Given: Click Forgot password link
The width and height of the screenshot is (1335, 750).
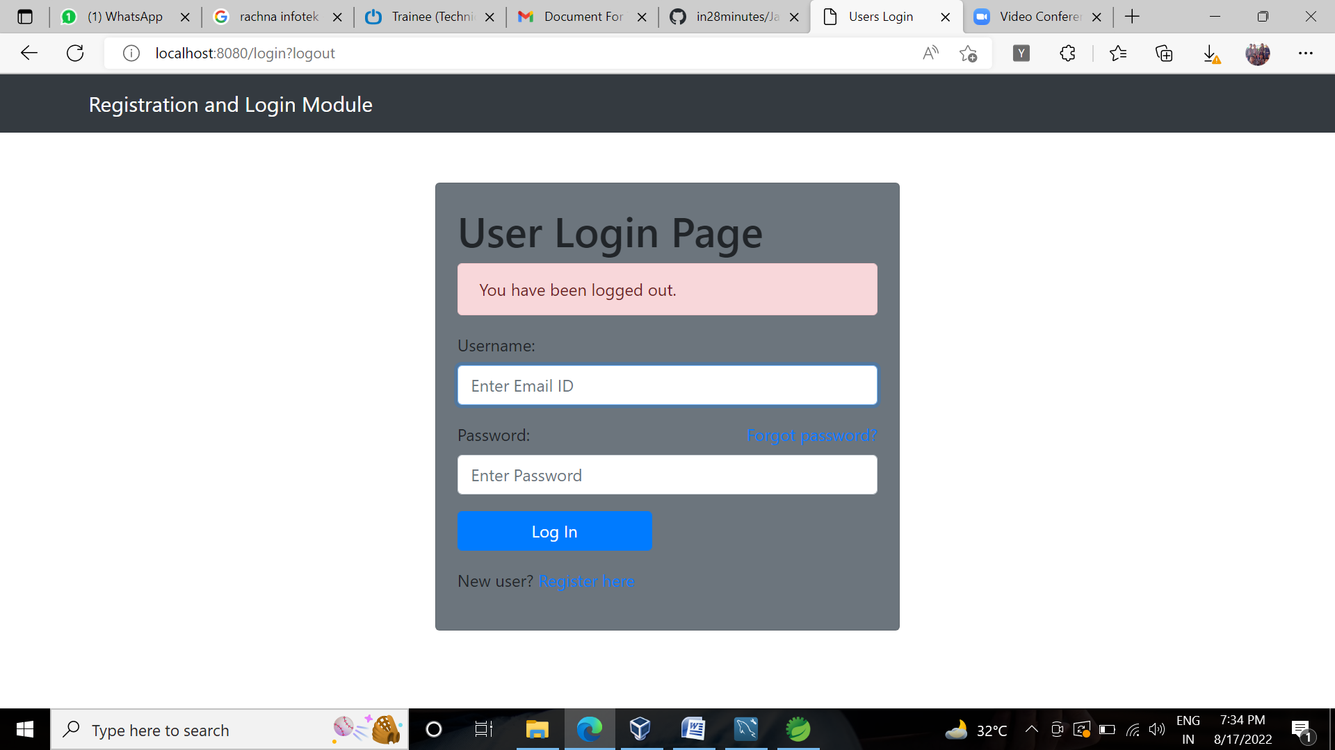Looking at the screenshot, I should 811,435.
